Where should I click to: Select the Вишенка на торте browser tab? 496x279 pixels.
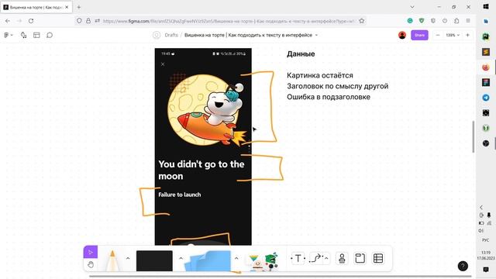pos(36,7)
